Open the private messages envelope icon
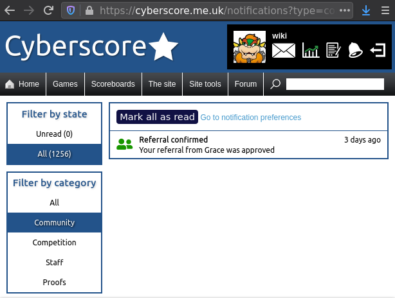Screen dimensions: 395x298 pyautogui.click(x=284, y=50)
